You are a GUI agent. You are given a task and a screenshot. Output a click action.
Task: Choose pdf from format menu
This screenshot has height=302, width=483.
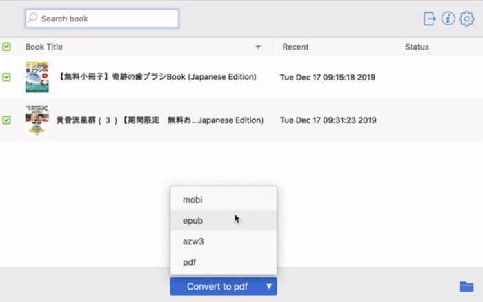pos(224,262)
